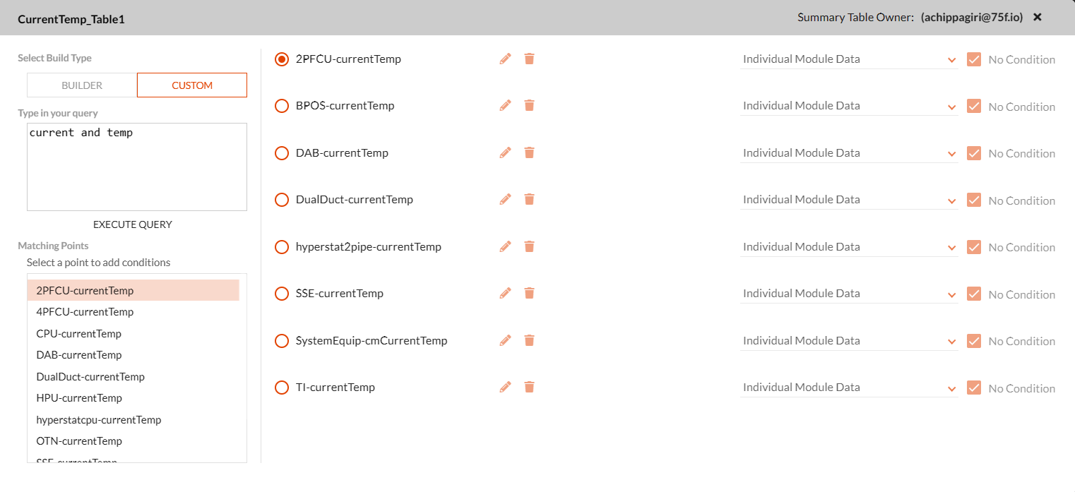1075x492 pixels.
Task: Edit the 2PFCU-currentTemp point using pencil icon
Action: (x=505, y=59)
